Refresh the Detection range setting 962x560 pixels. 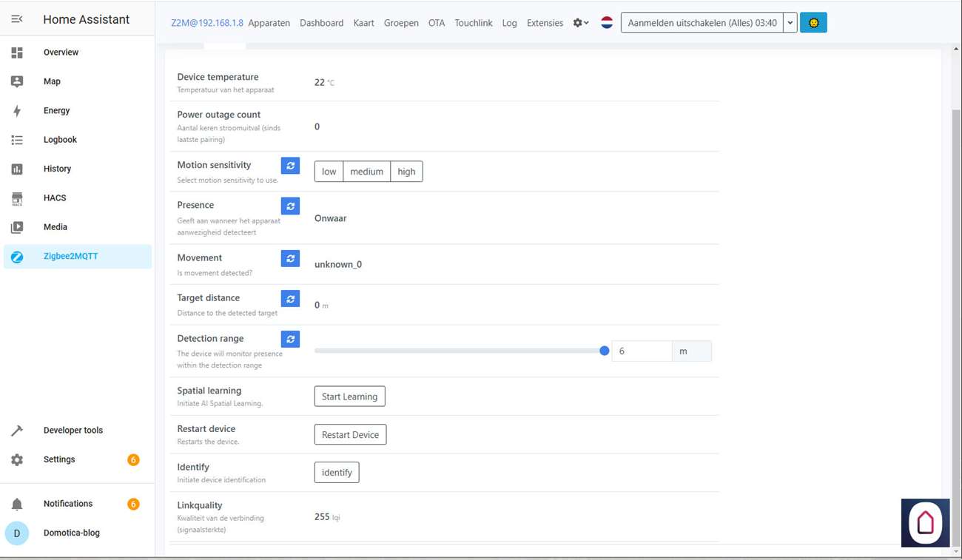(290, 339)
